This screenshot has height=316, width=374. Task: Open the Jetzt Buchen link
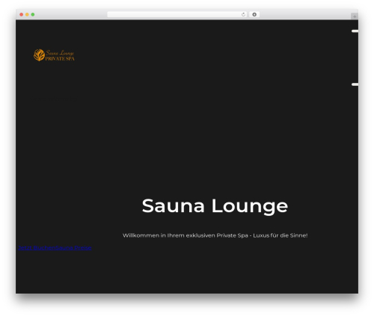[37, 248]
